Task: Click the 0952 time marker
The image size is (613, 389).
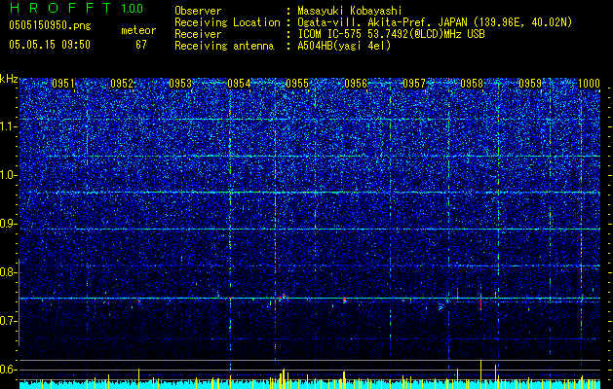Action: tap(122, 84)
